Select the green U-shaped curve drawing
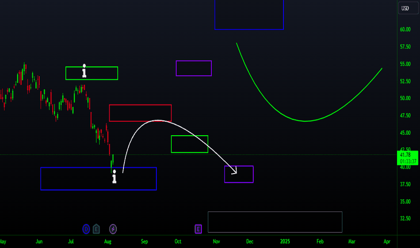Screen dimensions: 420x248 (x=305, y=121)
